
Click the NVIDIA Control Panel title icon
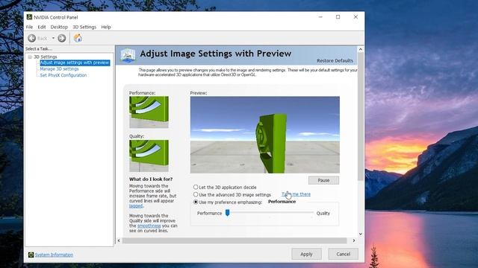(x=29, y=17)
